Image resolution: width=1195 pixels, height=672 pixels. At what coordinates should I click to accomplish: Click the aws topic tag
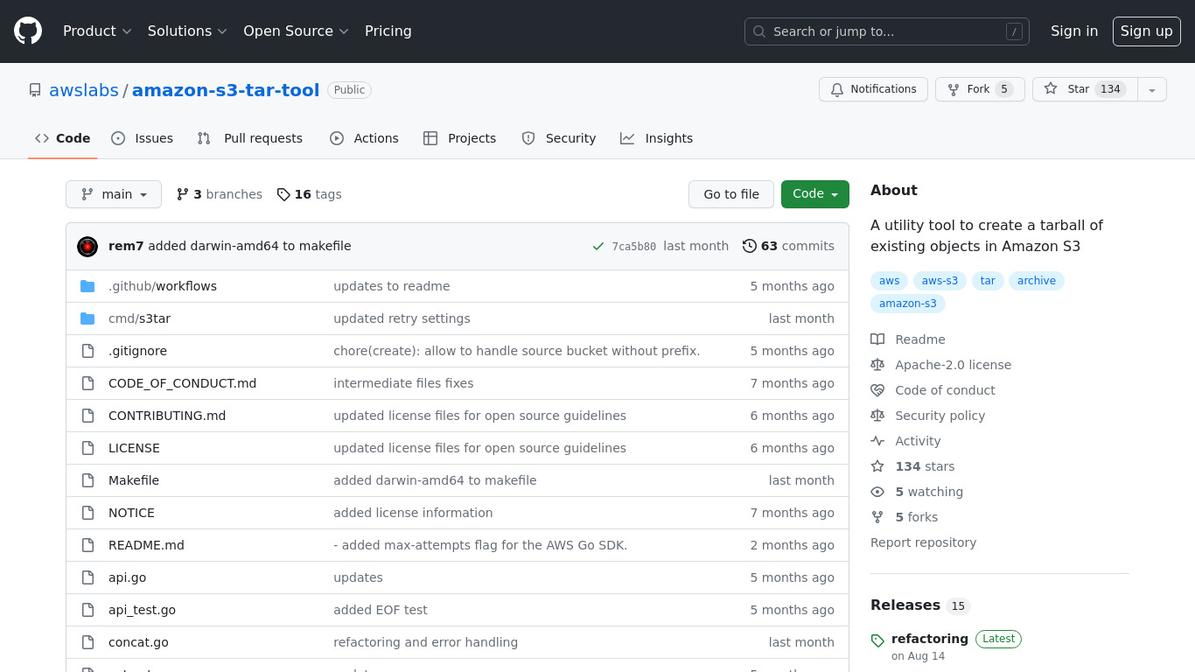890,281
